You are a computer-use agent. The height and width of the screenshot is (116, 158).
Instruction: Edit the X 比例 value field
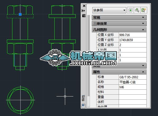(x=133, y=50)
